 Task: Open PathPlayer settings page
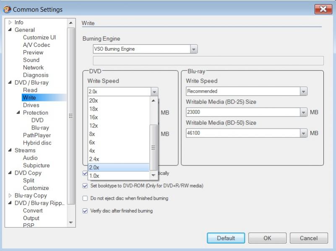(37, 135)
